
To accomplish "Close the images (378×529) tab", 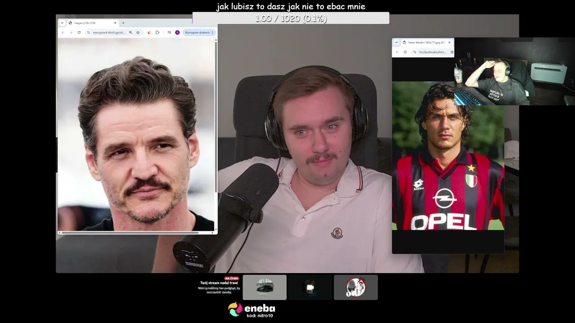I will pos(115,23).
